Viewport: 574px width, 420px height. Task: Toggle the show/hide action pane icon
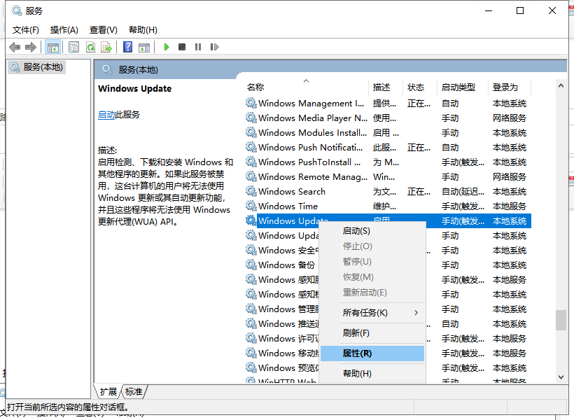tap(144, 47)
